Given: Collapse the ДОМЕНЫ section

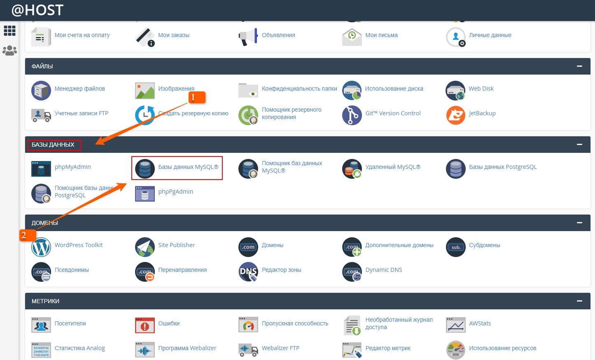Looking at the screenshot, I should click(x=579, y=223).
